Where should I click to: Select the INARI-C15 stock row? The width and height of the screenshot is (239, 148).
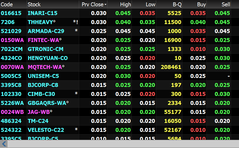(42, 13)
